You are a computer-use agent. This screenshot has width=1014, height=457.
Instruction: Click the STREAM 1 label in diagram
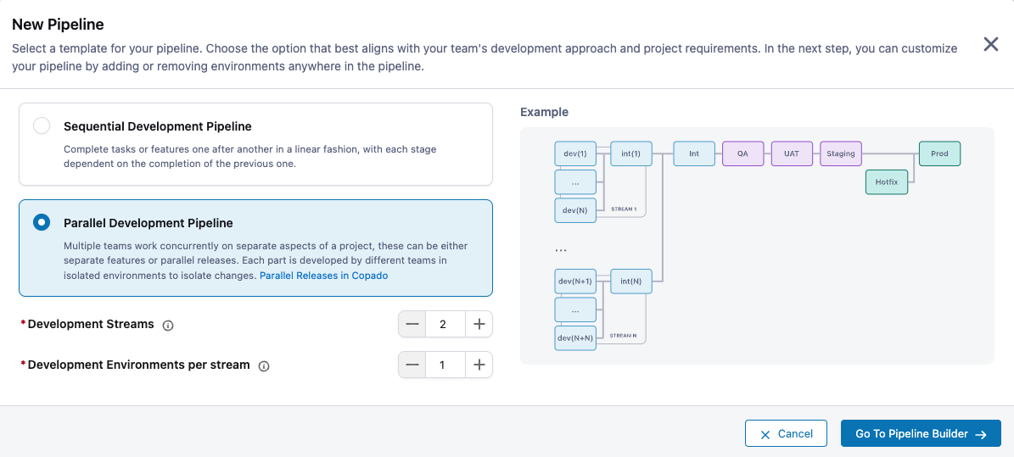click(624, 209)
